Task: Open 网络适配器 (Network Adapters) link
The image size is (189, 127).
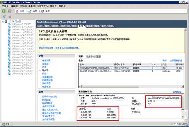Action: click(x=47, y=80)
